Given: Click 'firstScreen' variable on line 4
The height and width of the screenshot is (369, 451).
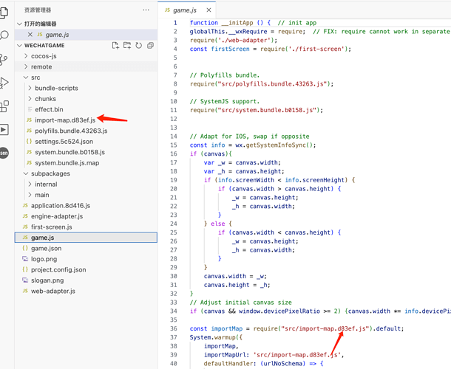Looking at the screenshot, I should point(231,49).
